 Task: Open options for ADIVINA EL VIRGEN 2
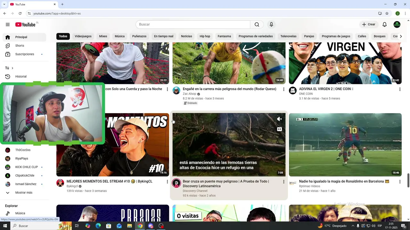click(x=400, y=89)
